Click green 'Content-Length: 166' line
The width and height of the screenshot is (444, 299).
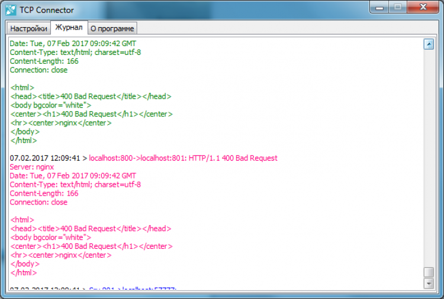pos(44,61)
